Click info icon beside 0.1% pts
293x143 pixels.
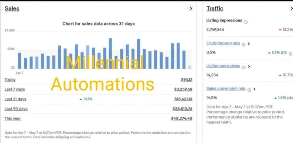[290, 54]
